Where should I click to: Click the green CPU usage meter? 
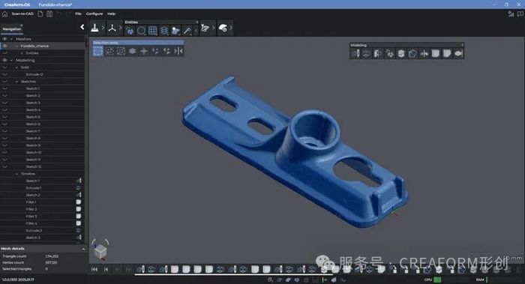(437, 280)
